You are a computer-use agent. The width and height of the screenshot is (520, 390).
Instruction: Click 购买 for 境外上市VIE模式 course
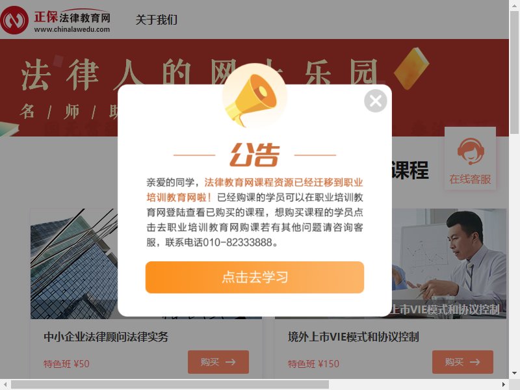click(x=463, y=362)
